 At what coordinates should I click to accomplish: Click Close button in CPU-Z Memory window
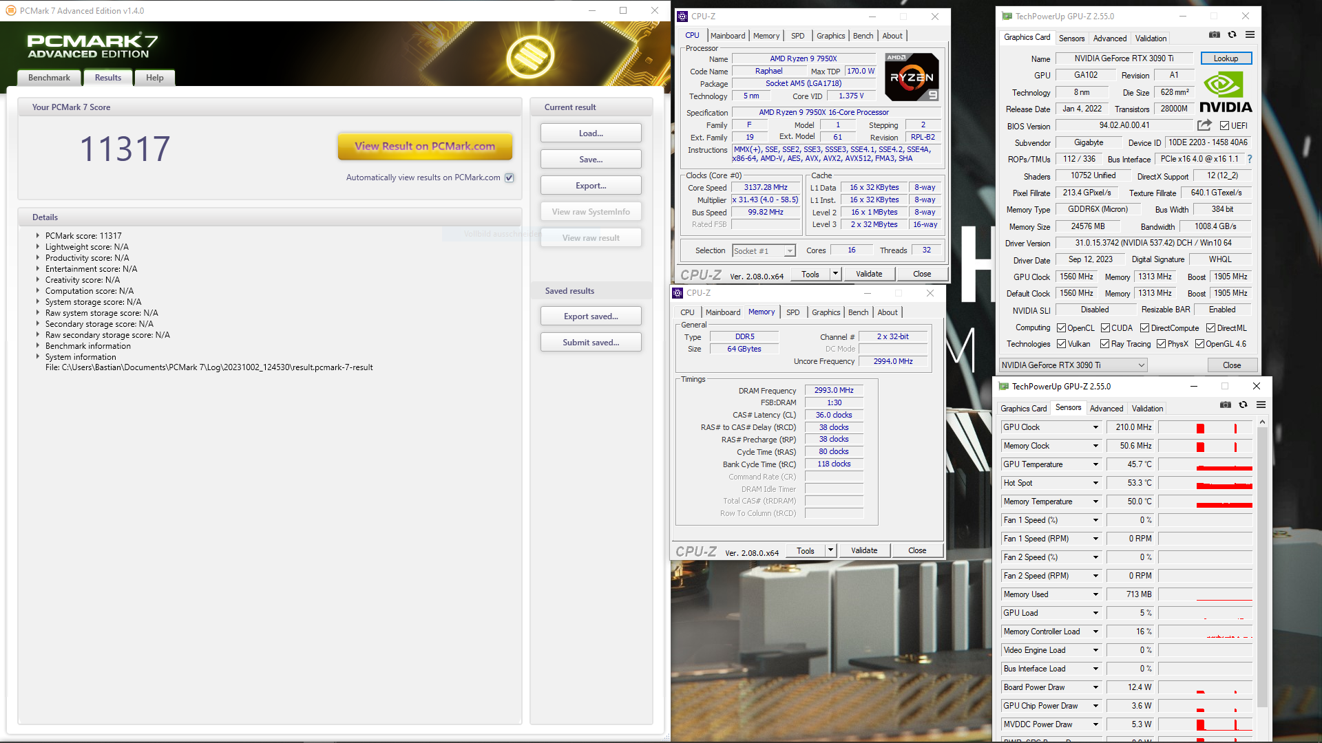[x=917, y=550]
